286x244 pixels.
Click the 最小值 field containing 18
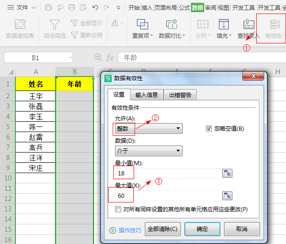(168, 173)
